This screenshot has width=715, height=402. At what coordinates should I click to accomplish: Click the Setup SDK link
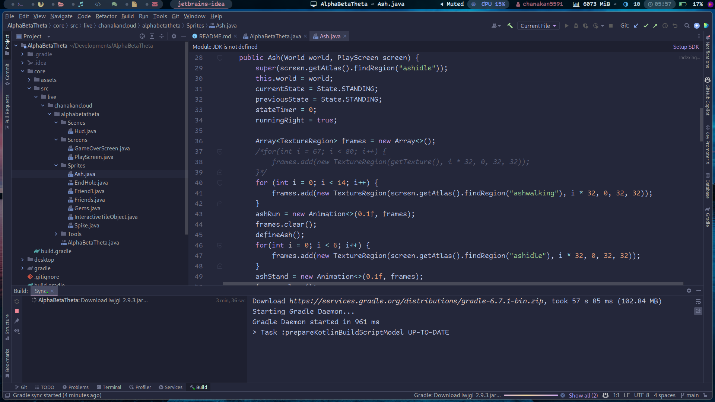[x=686, y=47]
